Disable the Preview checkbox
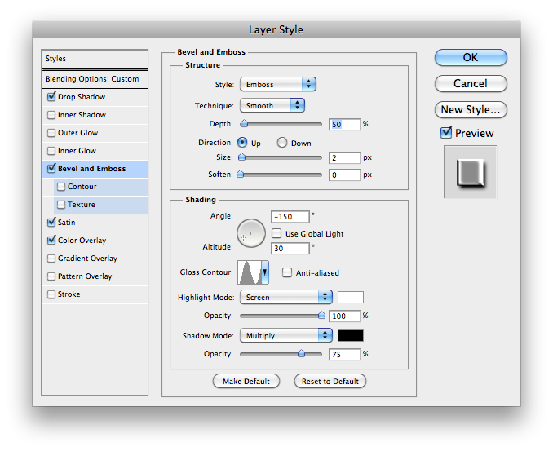Screen dimensions: 553x451 [446, 133]
